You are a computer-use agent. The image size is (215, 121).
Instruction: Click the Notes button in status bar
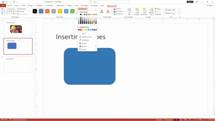click(x=159, y=120)
